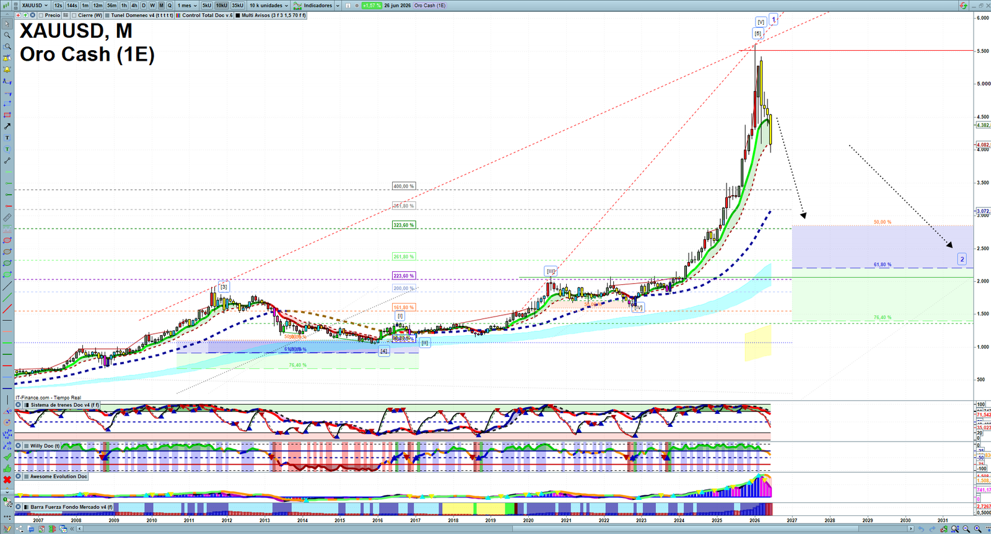991x534 pixels.
Task: Click the multi-window charts icon in bottom bar
Action: tap(63, 529)
